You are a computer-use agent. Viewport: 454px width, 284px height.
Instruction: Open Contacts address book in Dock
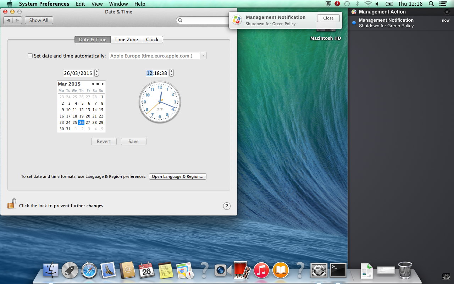tap(127, 271)
